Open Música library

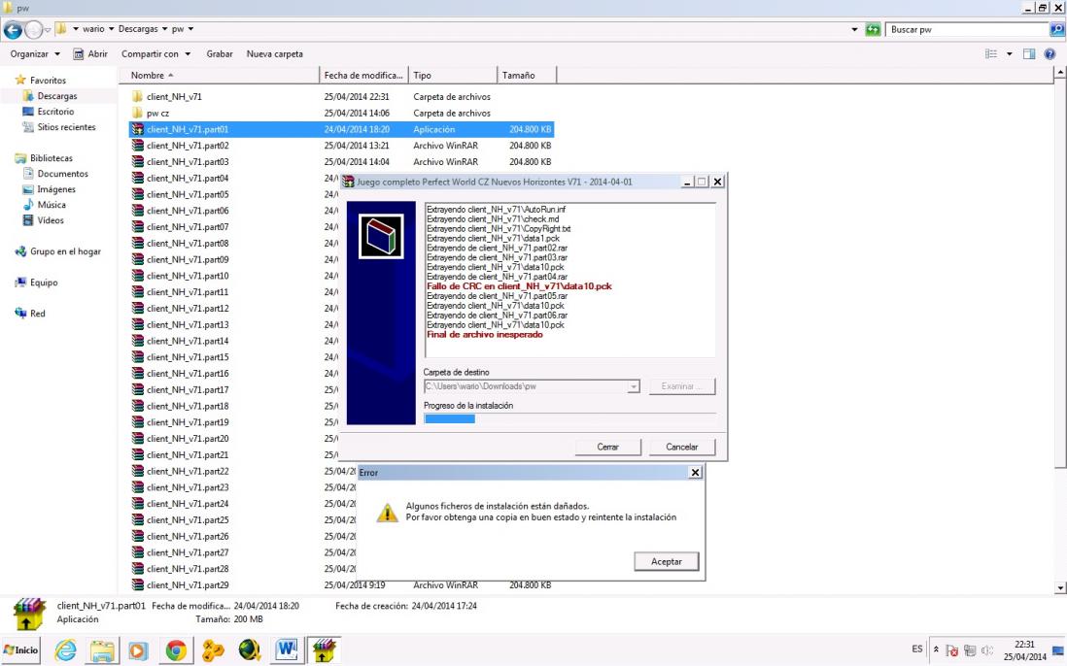click(52, 205)
